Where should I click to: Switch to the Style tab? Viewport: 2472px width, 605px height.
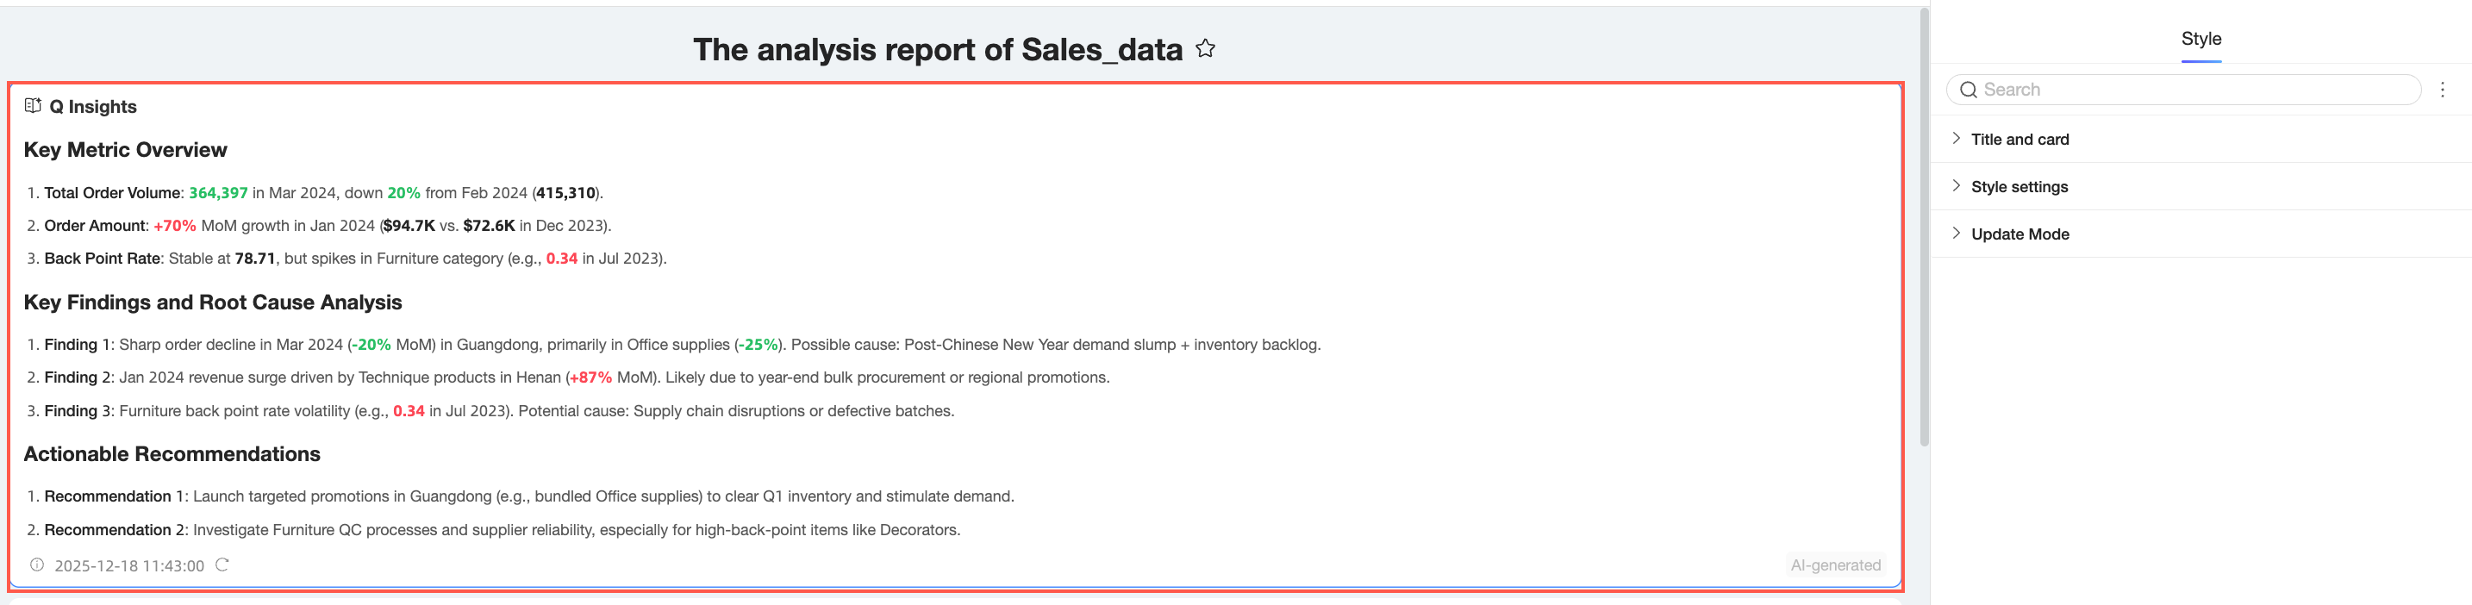coord(2200,40)
